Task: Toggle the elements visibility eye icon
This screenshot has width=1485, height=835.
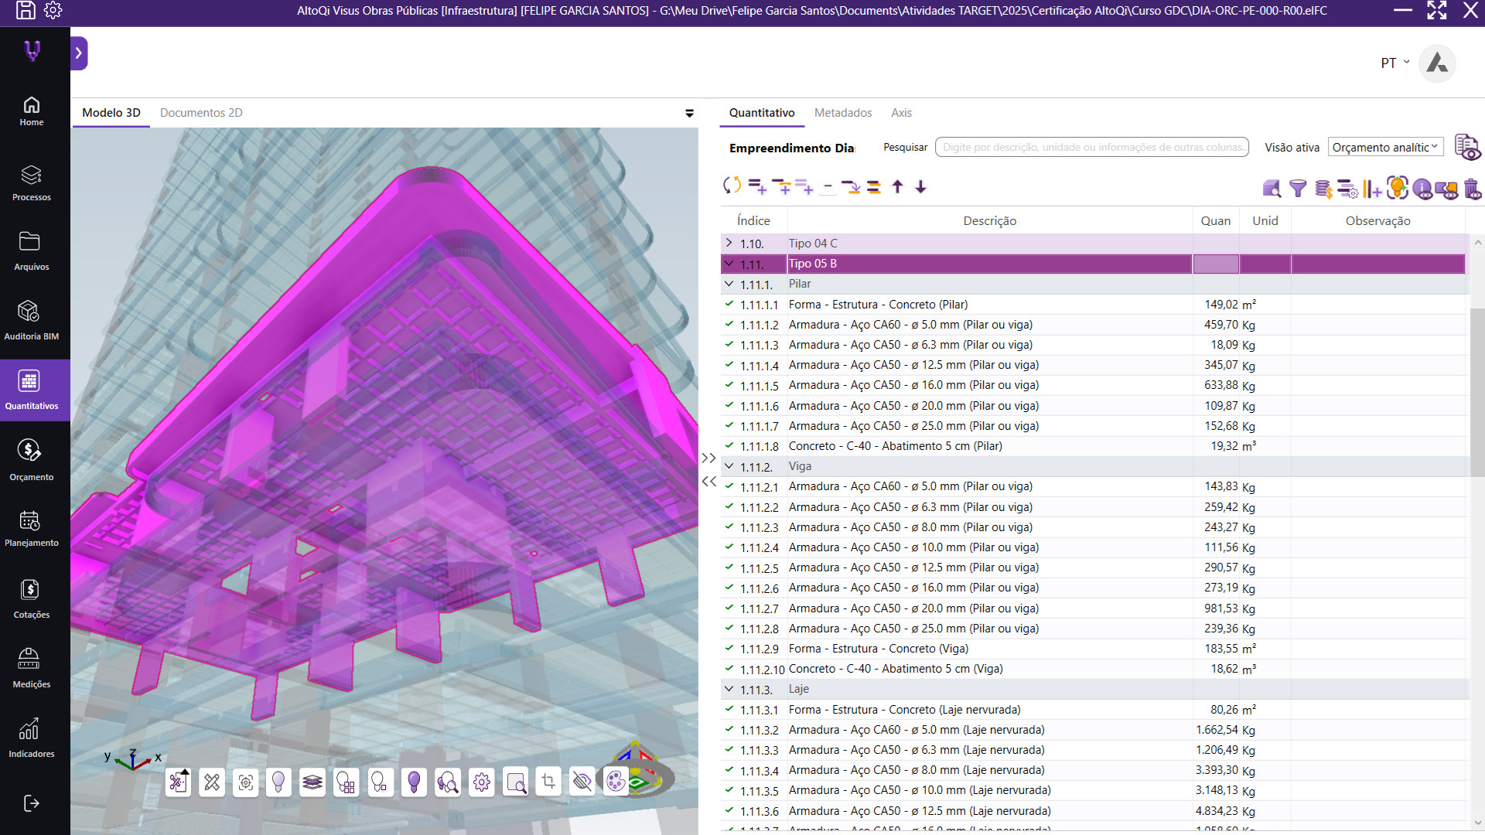Action: pos(1447,188)
